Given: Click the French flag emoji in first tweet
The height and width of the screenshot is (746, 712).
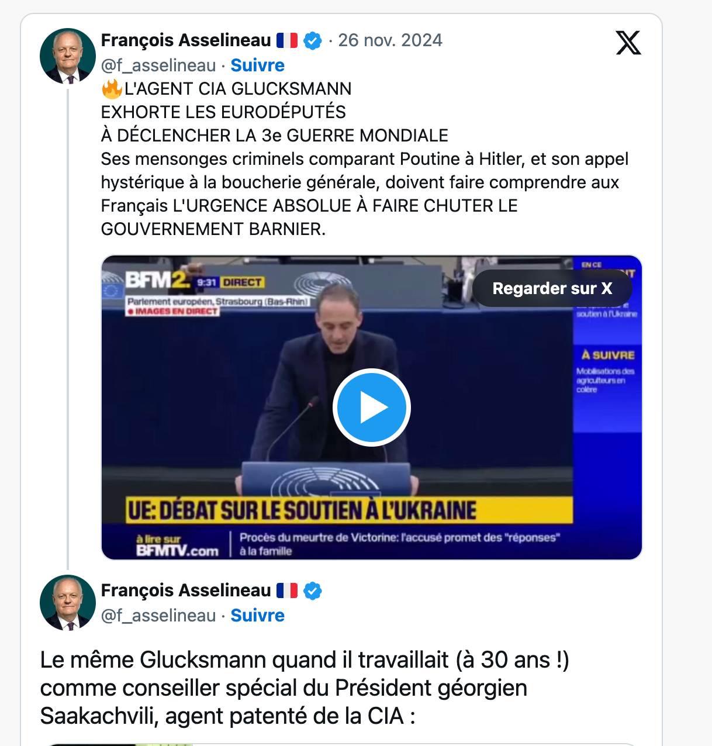Looking at the screenshot, I should (x=287, y=40).
